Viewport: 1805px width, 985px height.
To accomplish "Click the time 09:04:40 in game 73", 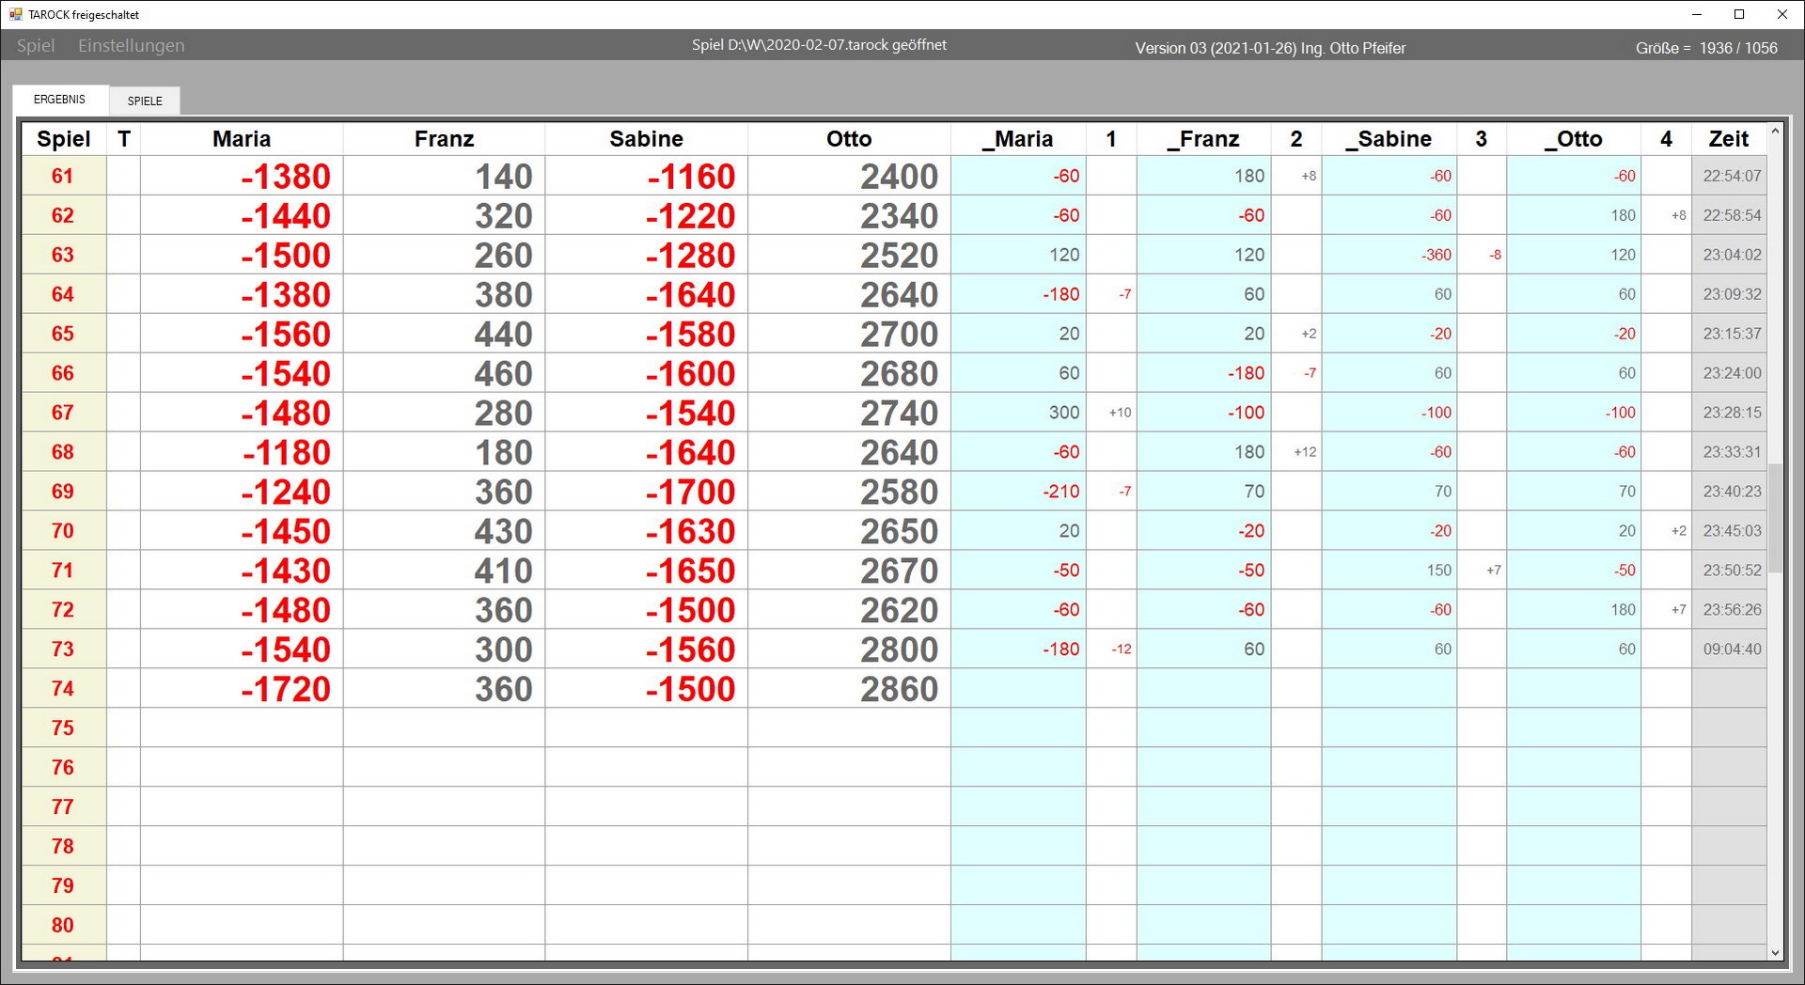I will coord(1731,649).
